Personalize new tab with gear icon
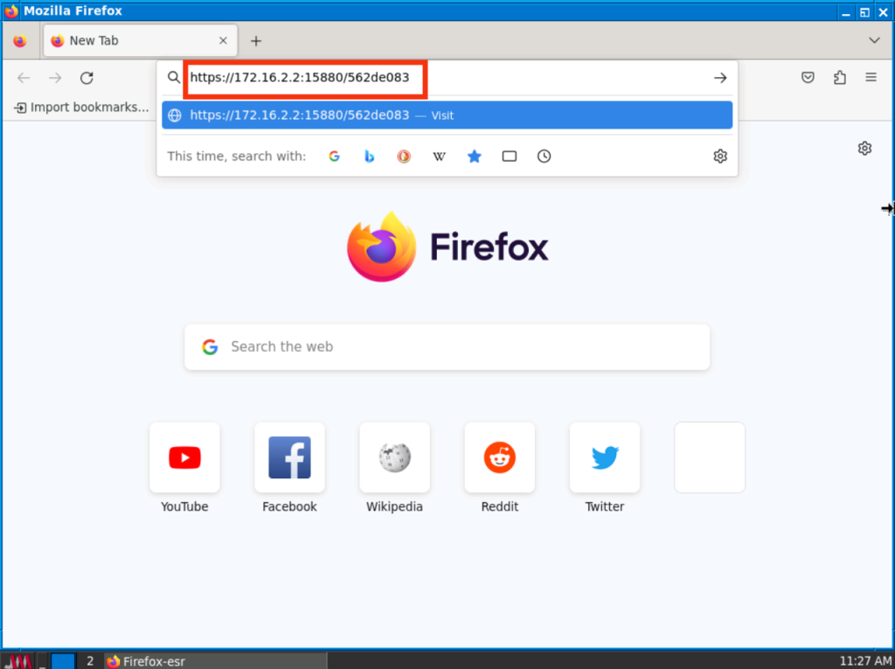 pyautogui.click(x=864, y=149)
